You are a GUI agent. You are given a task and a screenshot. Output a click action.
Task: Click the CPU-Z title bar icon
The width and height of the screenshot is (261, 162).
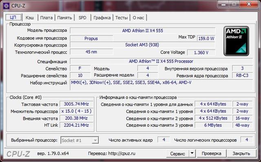click(7, 6)
